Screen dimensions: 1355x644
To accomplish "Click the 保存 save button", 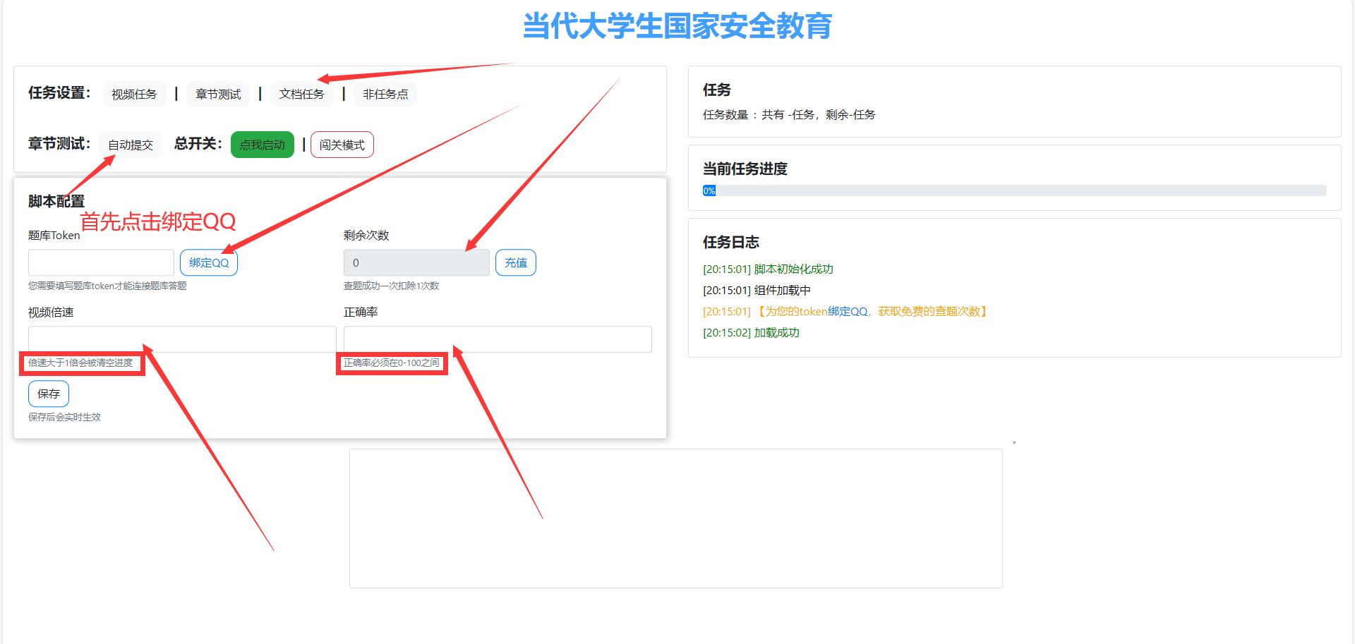I will pos(47,393).
